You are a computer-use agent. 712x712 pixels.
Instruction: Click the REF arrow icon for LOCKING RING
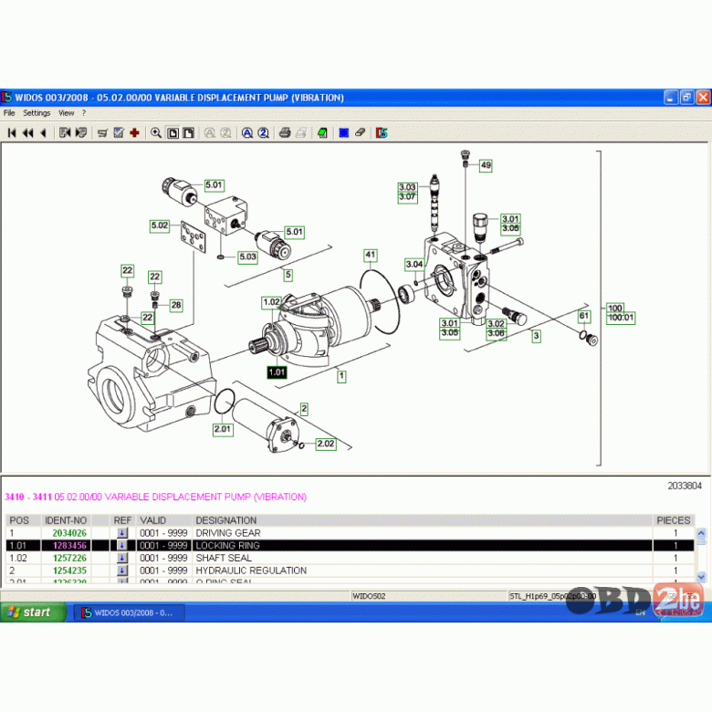tap(122, 545)
